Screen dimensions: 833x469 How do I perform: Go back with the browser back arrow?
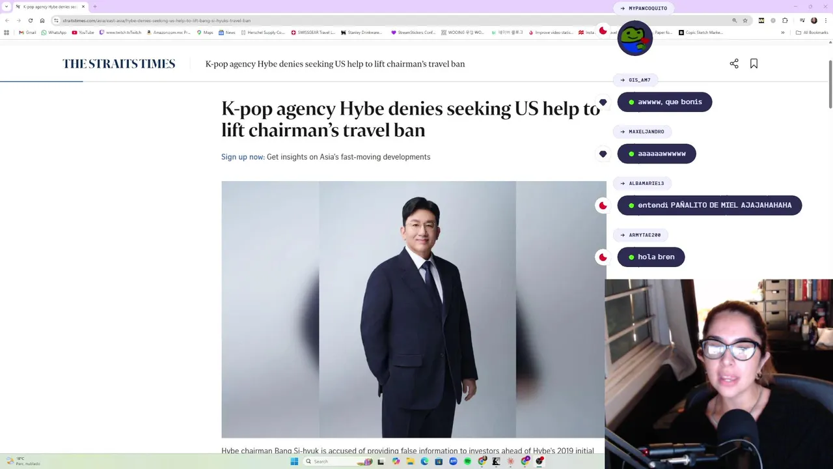point(7,20)
